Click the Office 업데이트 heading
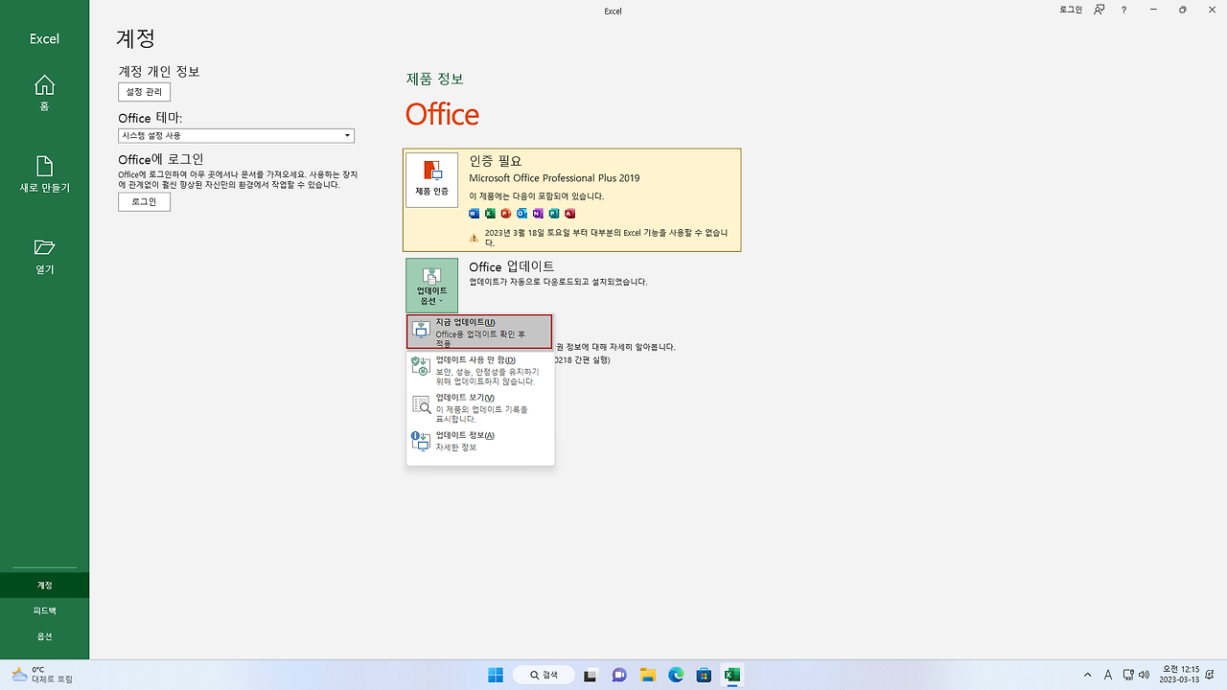This screenshot has width=1227, height=690. coord(512,266)
